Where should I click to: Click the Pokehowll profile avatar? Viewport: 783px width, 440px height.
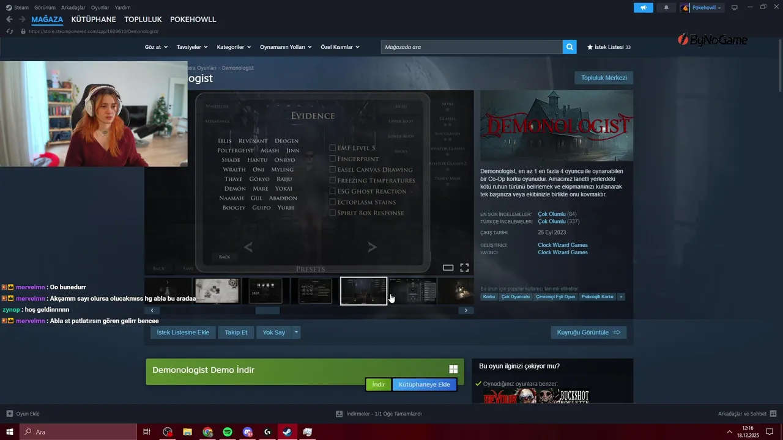pos(685,7)
